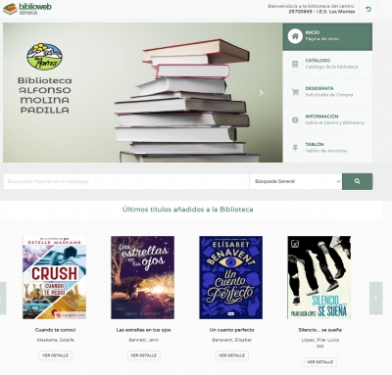Show previous books with left carousel arrow
The width and height of the screenshot is (392, 375).
point(2,298)
